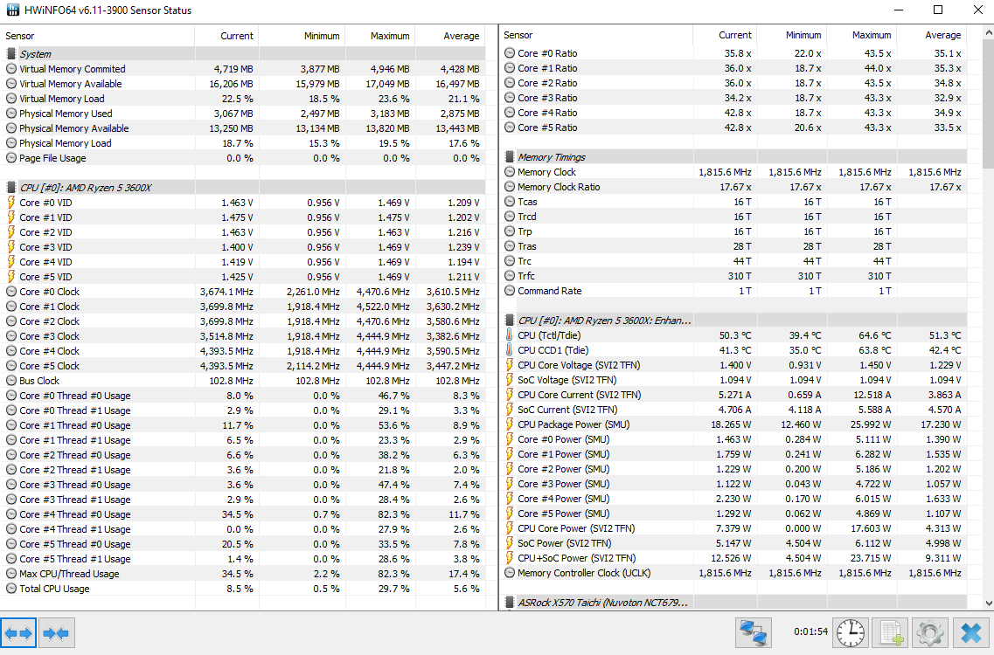The width and height of the screenshot is (994, 655).
Task: Select the Tras timing row
Action: click(734, 246)
